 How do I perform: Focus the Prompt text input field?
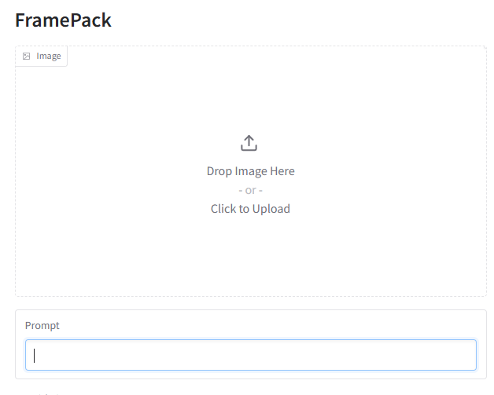[x=250, y=355]
